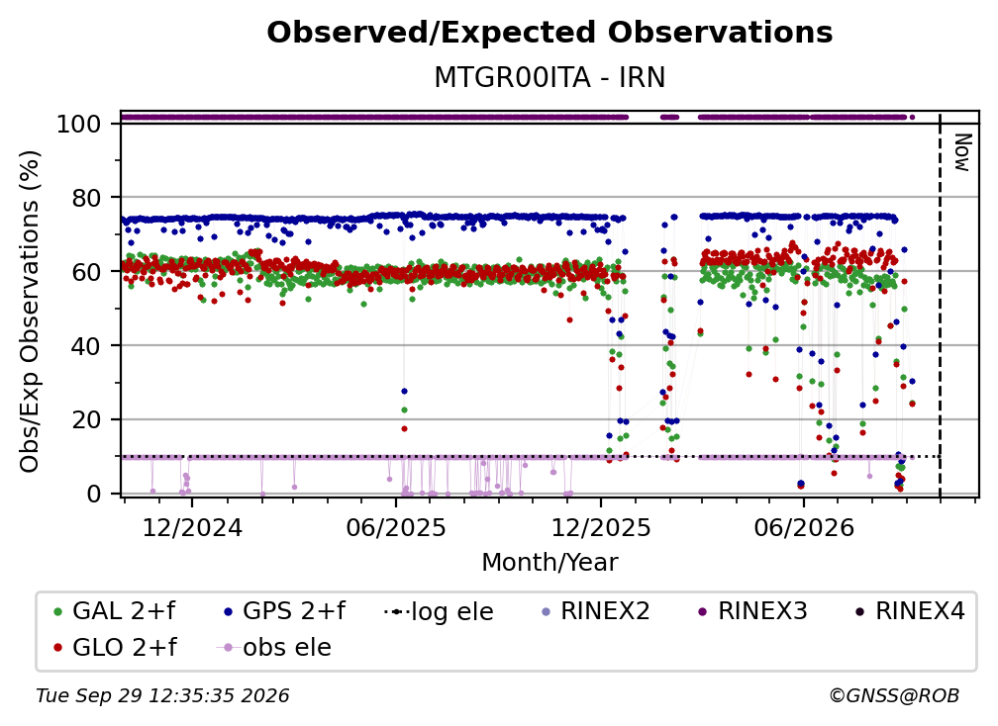Click the 12/2025 x-axis tick label
The image size is (998, 726).
point(601,528)
